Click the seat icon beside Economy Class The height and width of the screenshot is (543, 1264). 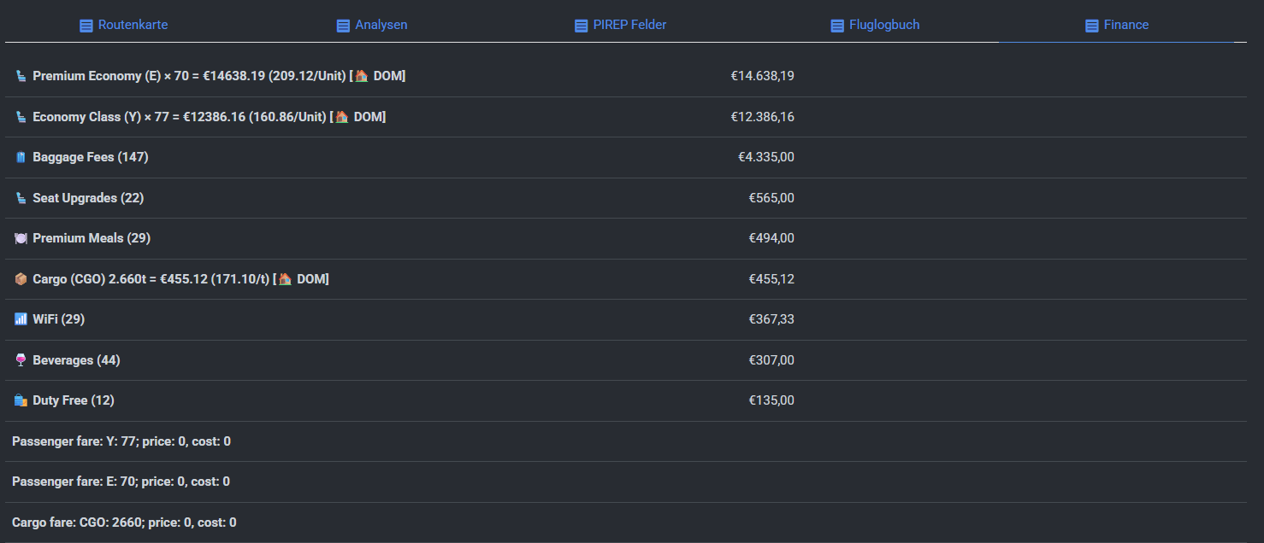pos(21,117)
